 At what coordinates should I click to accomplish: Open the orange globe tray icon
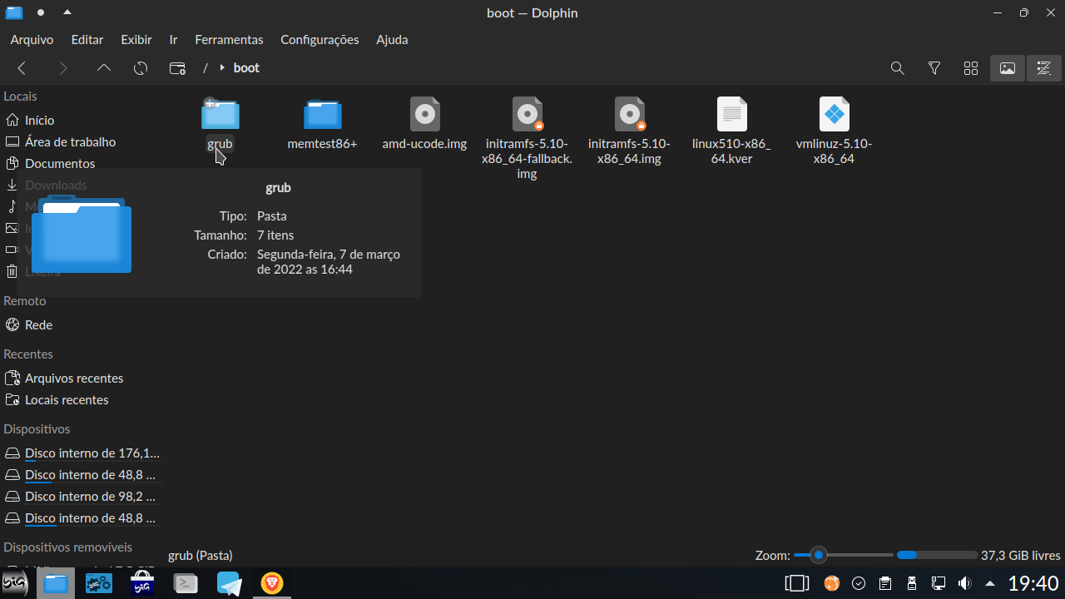tap(832, 583)
